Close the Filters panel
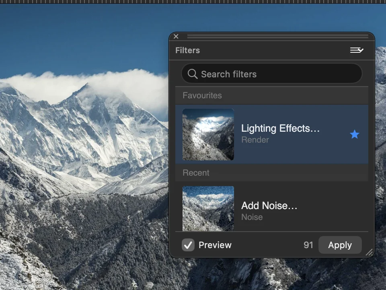The height and width of the screenshot is (290, 386). coord(176,37)
